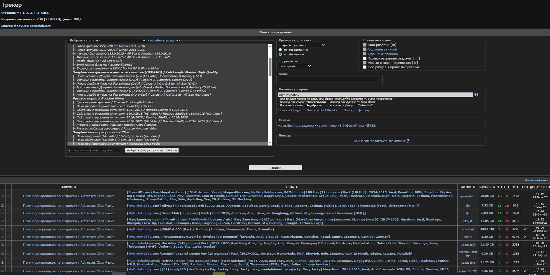550x275 pixels.
Task: Sort results by the ФОРУМ column arrows
Action: point(75,187)
